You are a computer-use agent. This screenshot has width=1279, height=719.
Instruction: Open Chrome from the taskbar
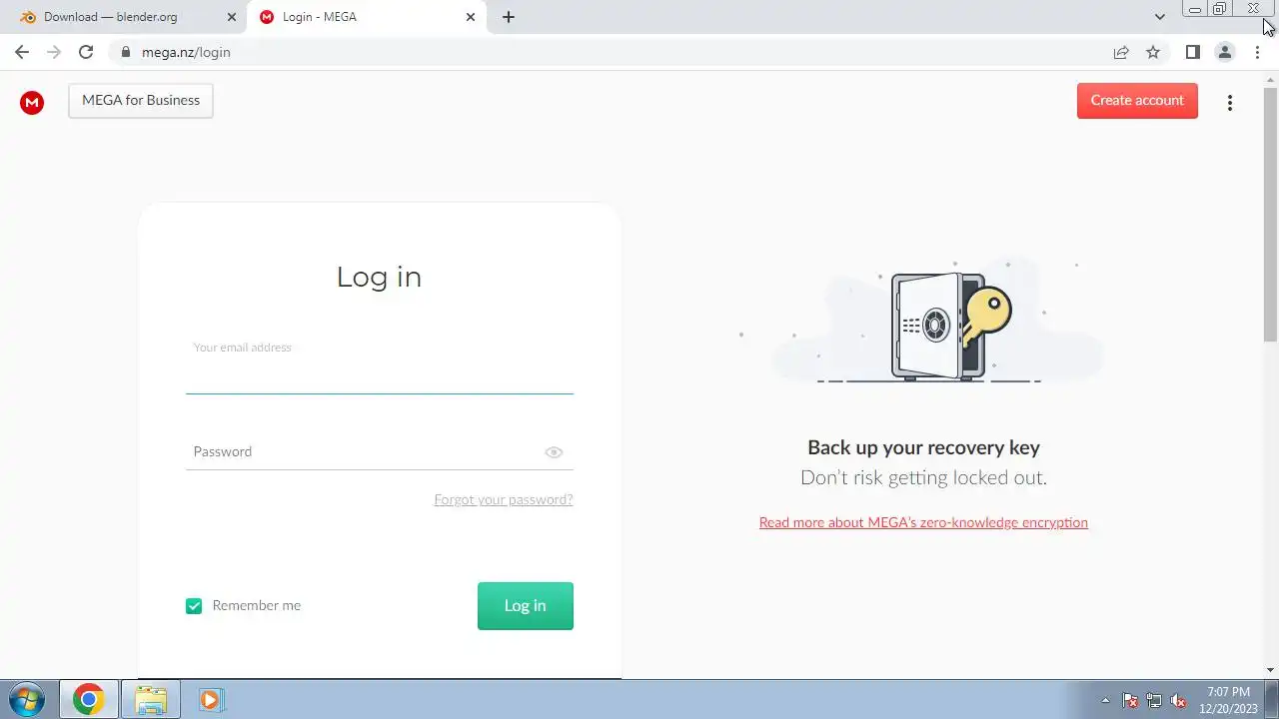[x=88, y=700]
